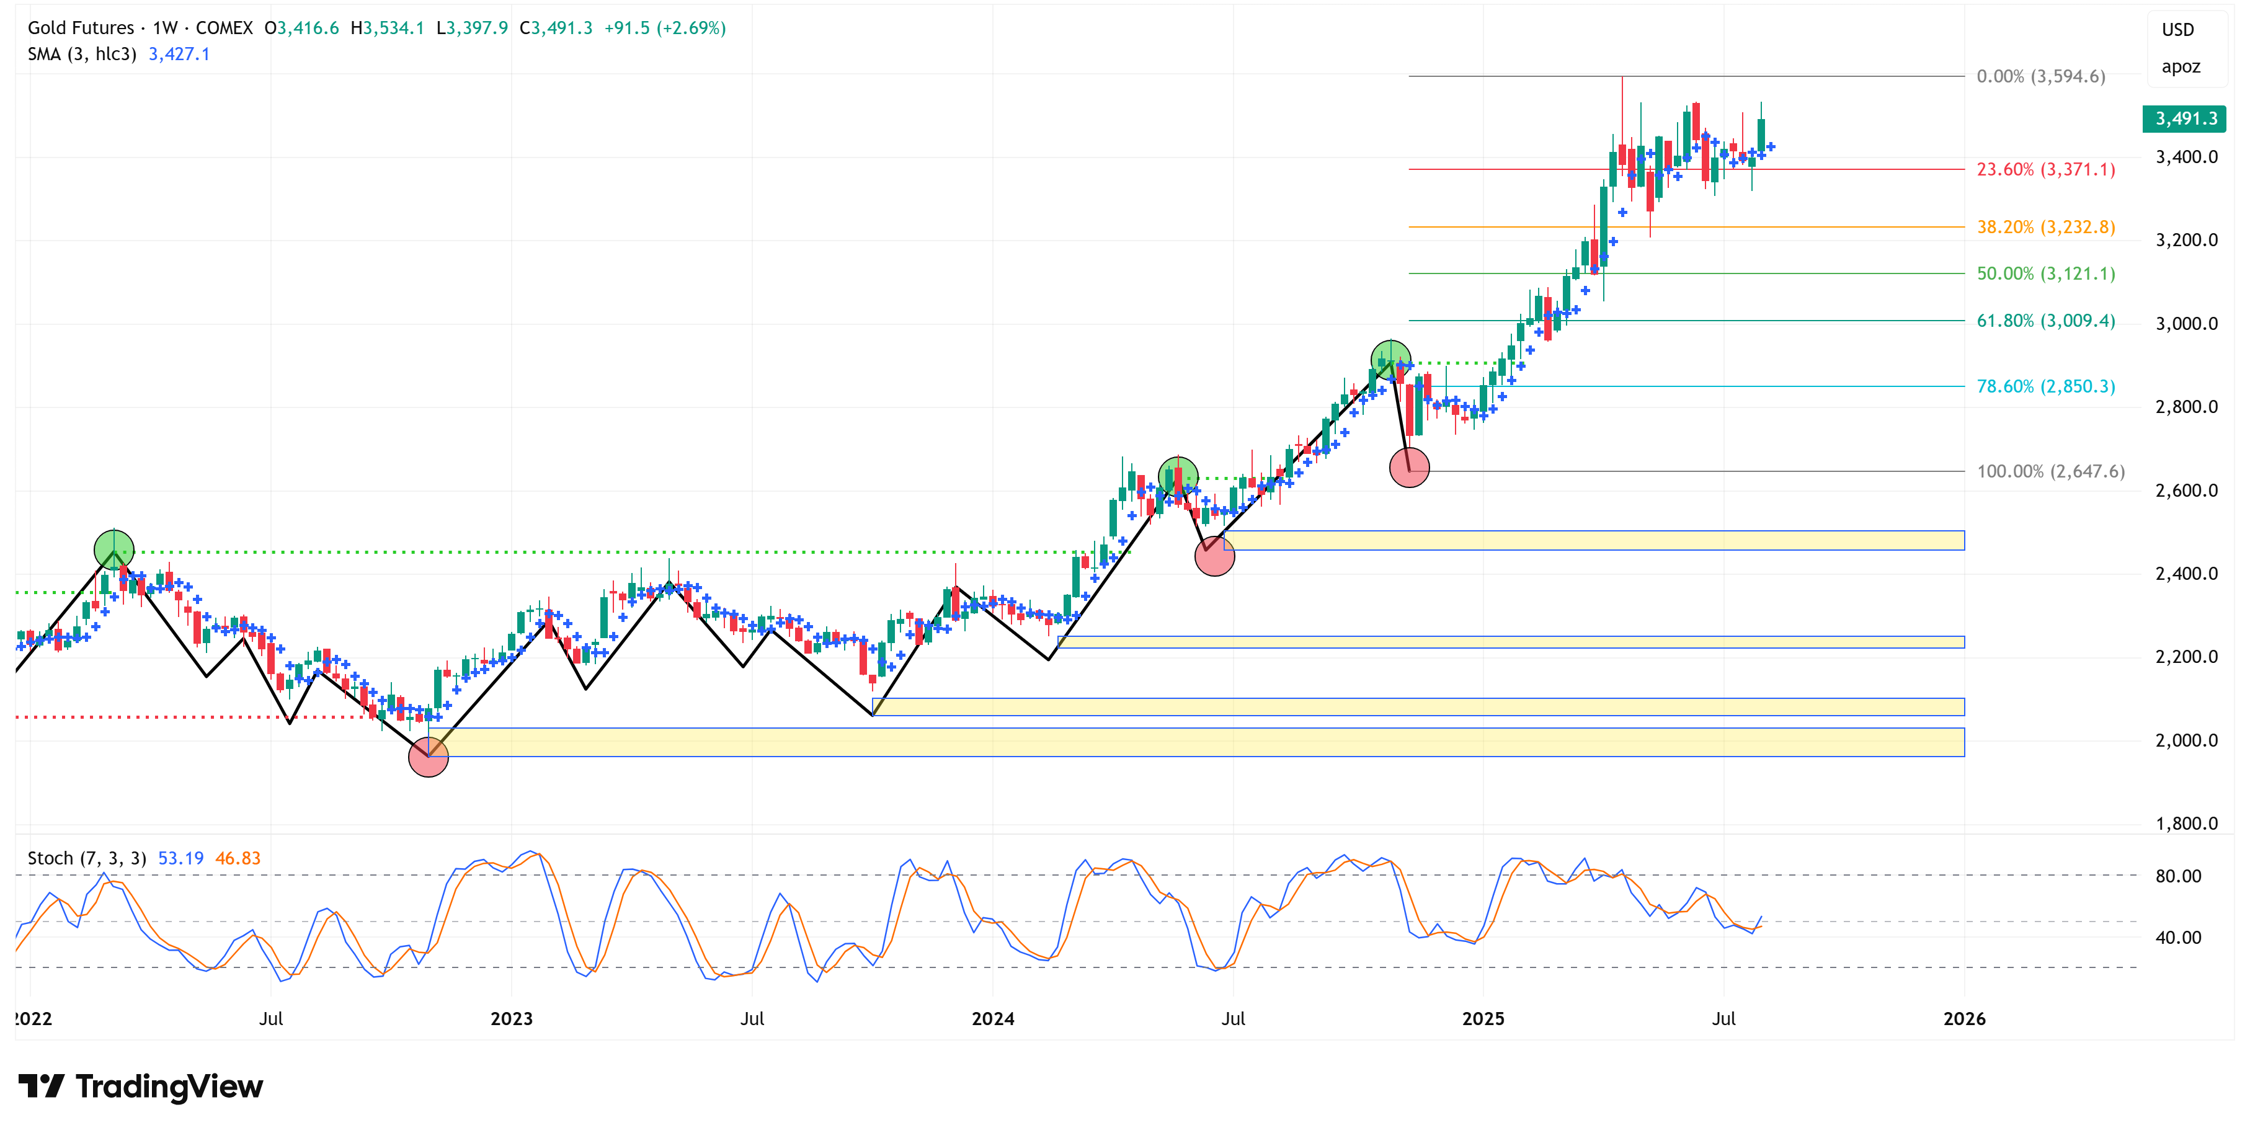2250x1133 pixels.
Task: Click the TradingView logo
Action: tap(140, 1086)
